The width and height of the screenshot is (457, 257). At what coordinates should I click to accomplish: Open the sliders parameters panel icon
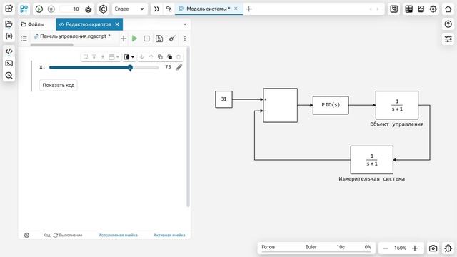[448, 39]
